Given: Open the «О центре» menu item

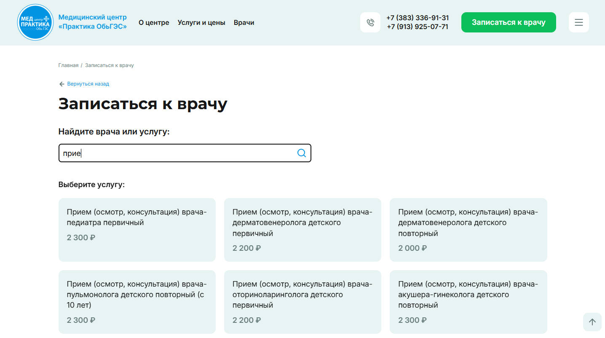Looking at the screenshot, I should tap(154, 23).
